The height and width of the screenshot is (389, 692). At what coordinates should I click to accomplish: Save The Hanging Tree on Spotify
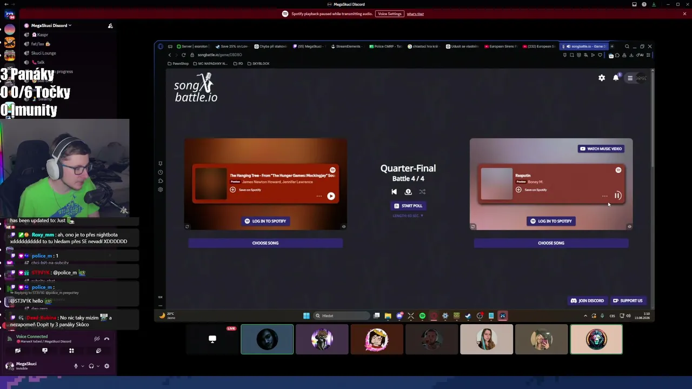[245, 190]
